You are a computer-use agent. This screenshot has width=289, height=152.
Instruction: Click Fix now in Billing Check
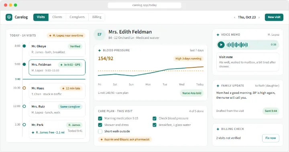click(x=271, y=138)
